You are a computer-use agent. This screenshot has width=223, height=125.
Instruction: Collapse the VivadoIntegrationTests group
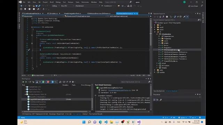pyautogui.click(x=25, y=94)
